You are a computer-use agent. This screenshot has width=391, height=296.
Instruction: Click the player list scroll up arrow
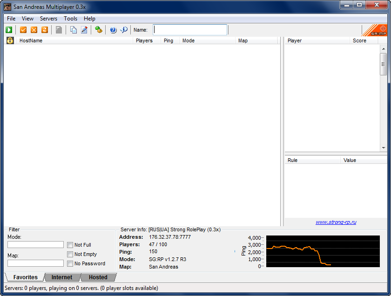pos(383,49)
